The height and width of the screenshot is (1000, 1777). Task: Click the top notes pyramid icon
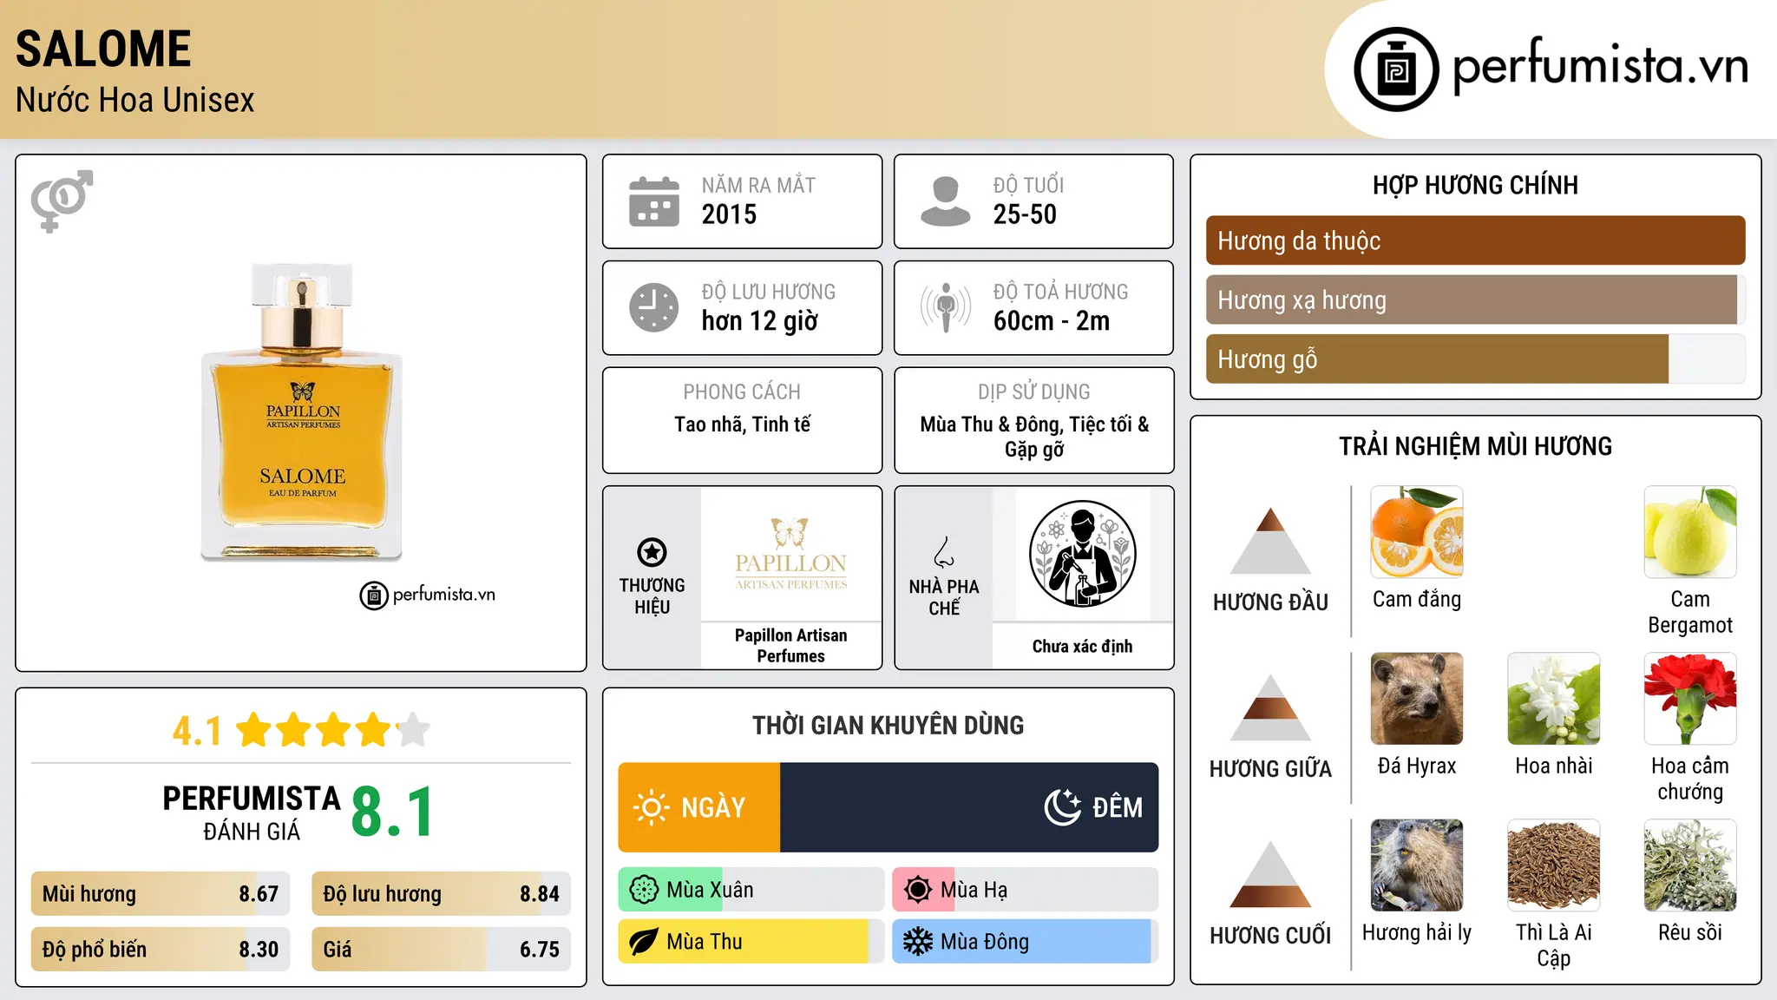pyautogui.click(x=1270, y=541)
